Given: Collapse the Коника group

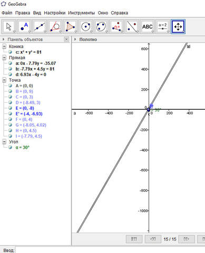Looking at the screenshot, I should 4,46.
